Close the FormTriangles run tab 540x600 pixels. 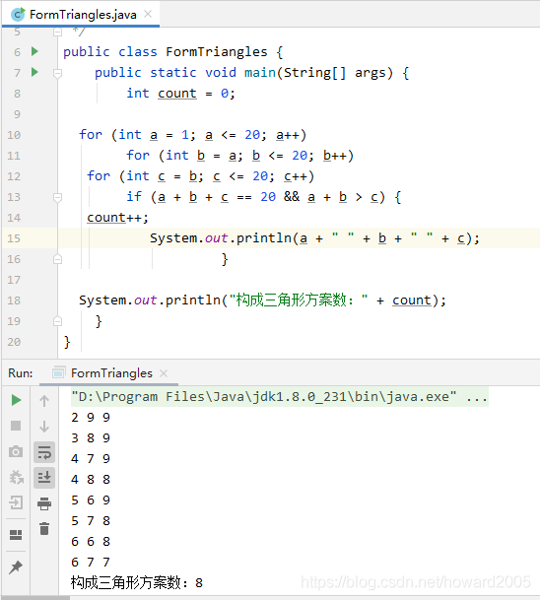164,373
